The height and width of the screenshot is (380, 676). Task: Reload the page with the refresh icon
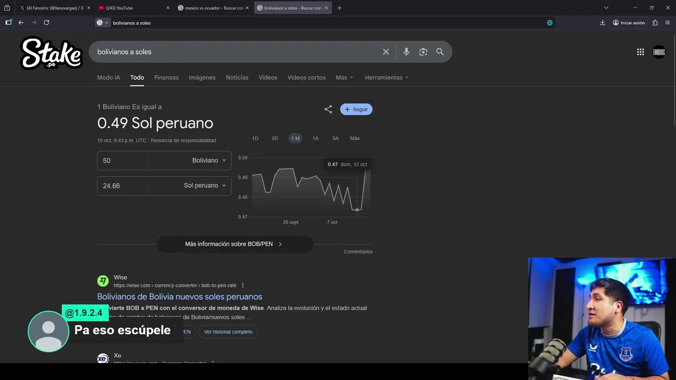46,23
